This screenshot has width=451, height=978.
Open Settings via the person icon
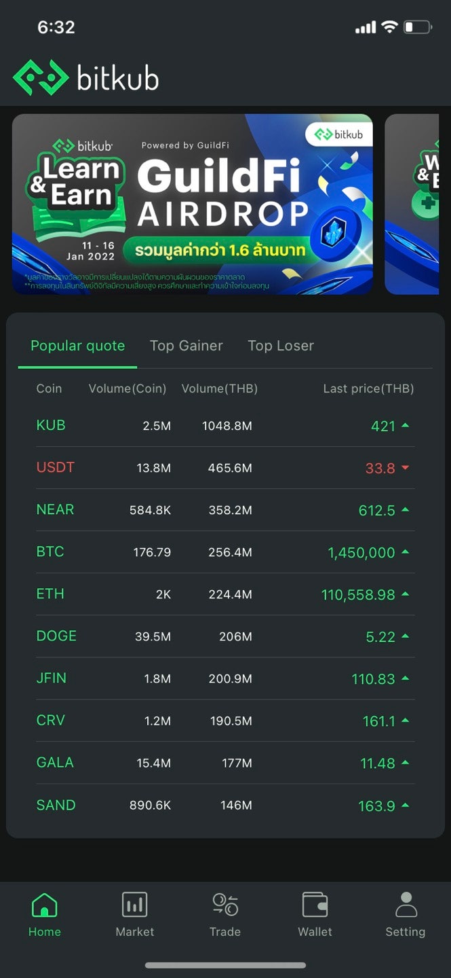click(405, 905)
